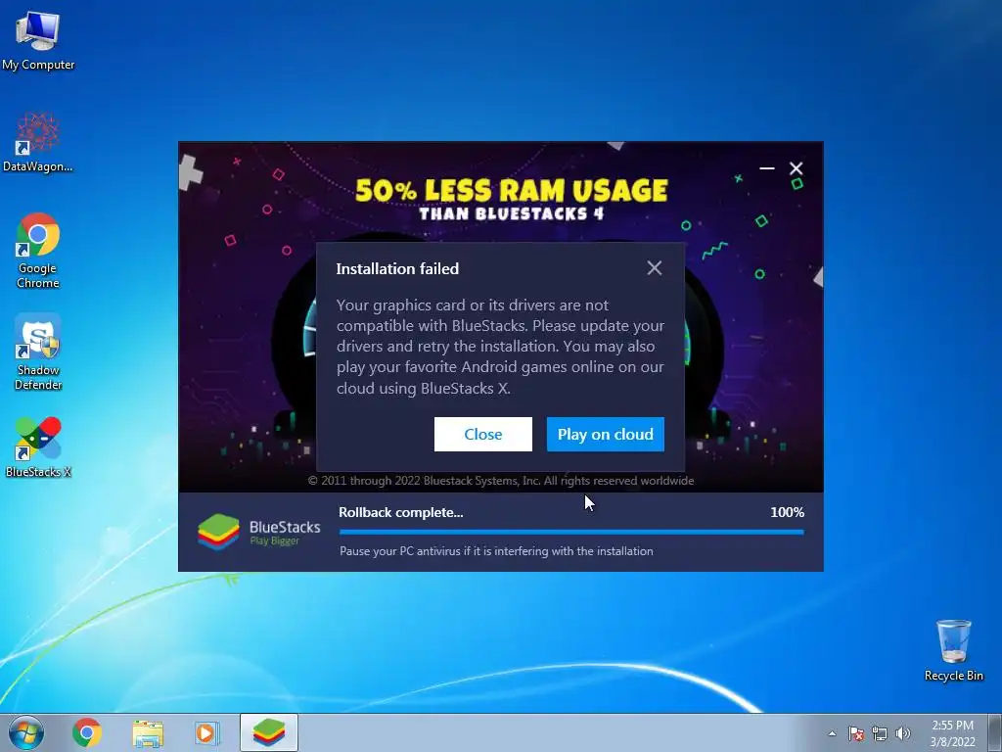Click the 50% LESS RAM USAGE banner headline

coord(511,191)
